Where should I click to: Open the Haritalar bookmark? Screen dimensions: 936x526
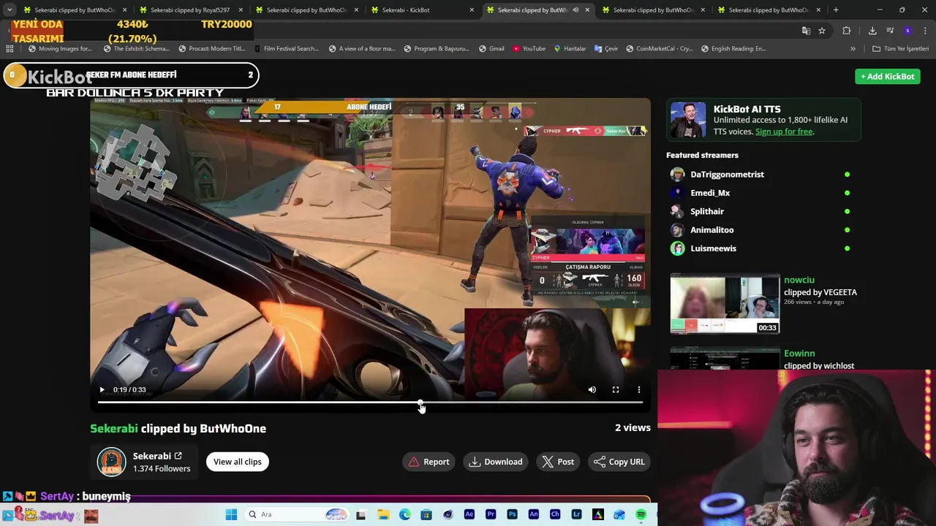point(570,48)
